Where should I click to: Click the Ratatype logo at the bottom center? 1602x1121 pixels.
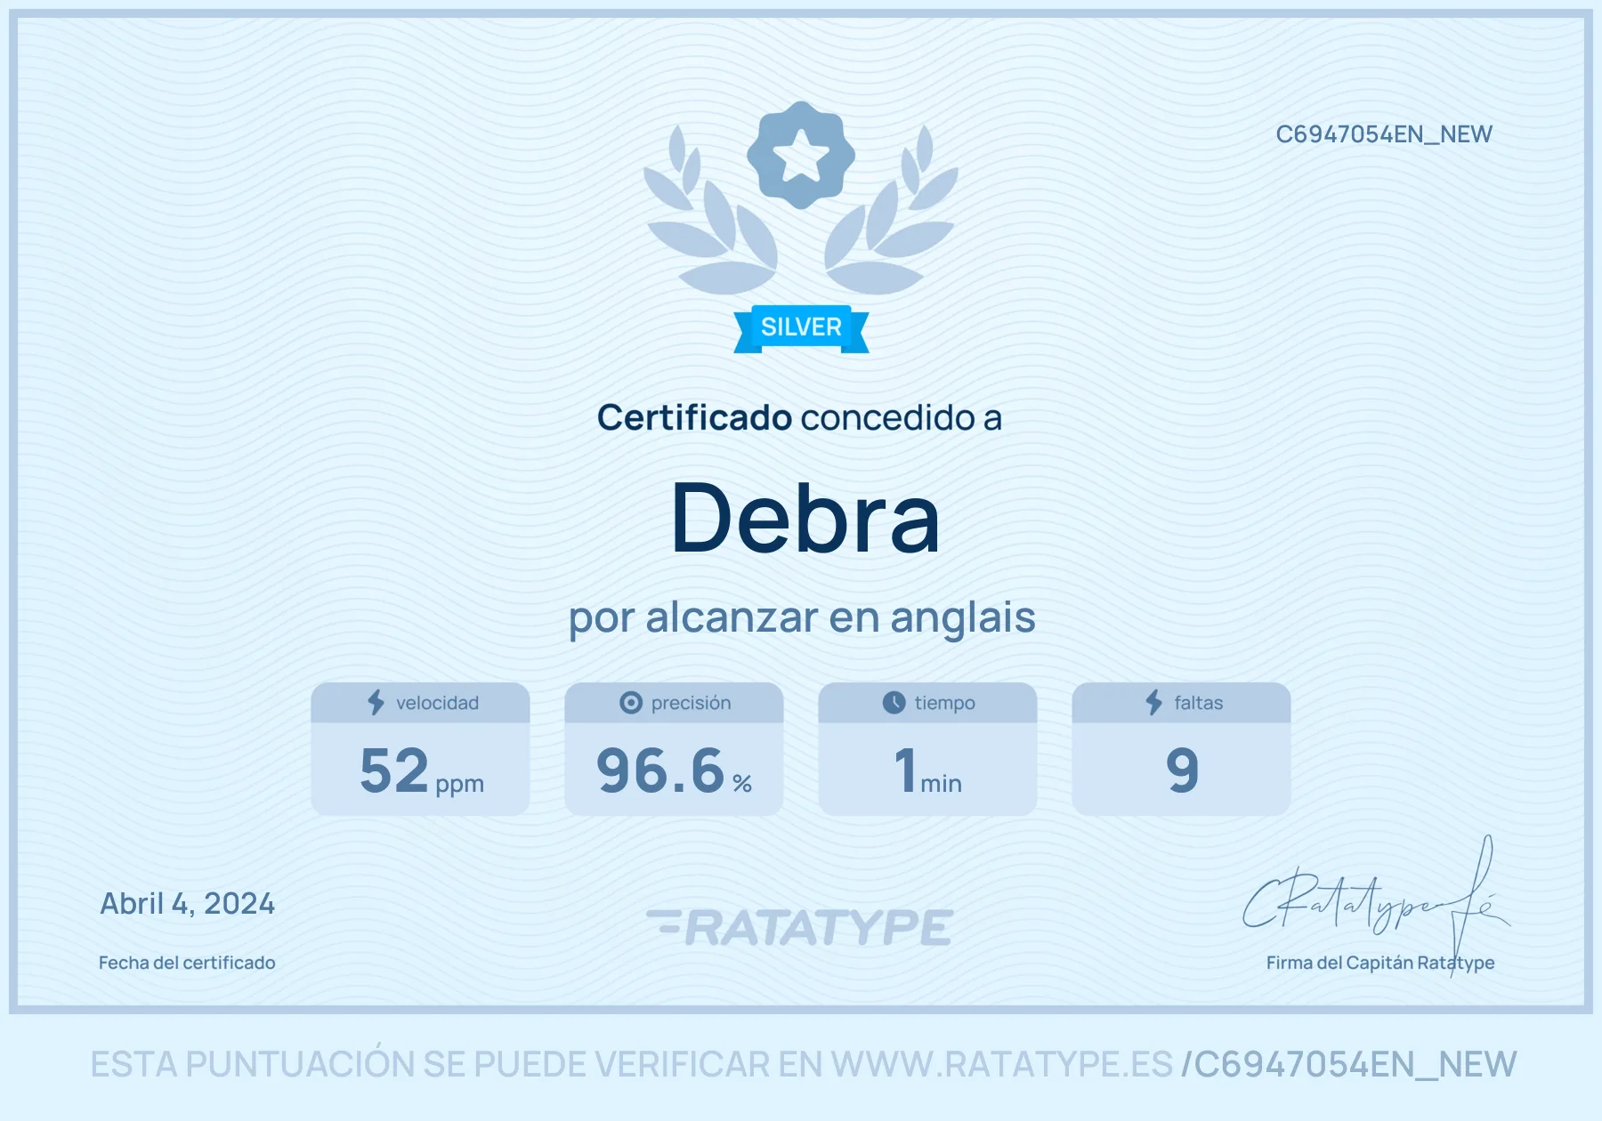point(800,927)
